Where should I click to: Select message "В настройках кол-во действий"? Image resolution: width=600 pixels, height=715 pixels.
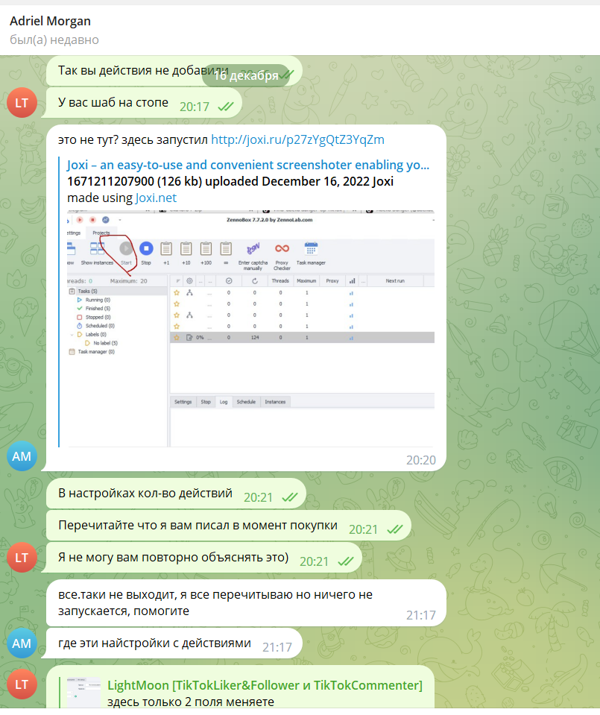click(x=176, y=494)
